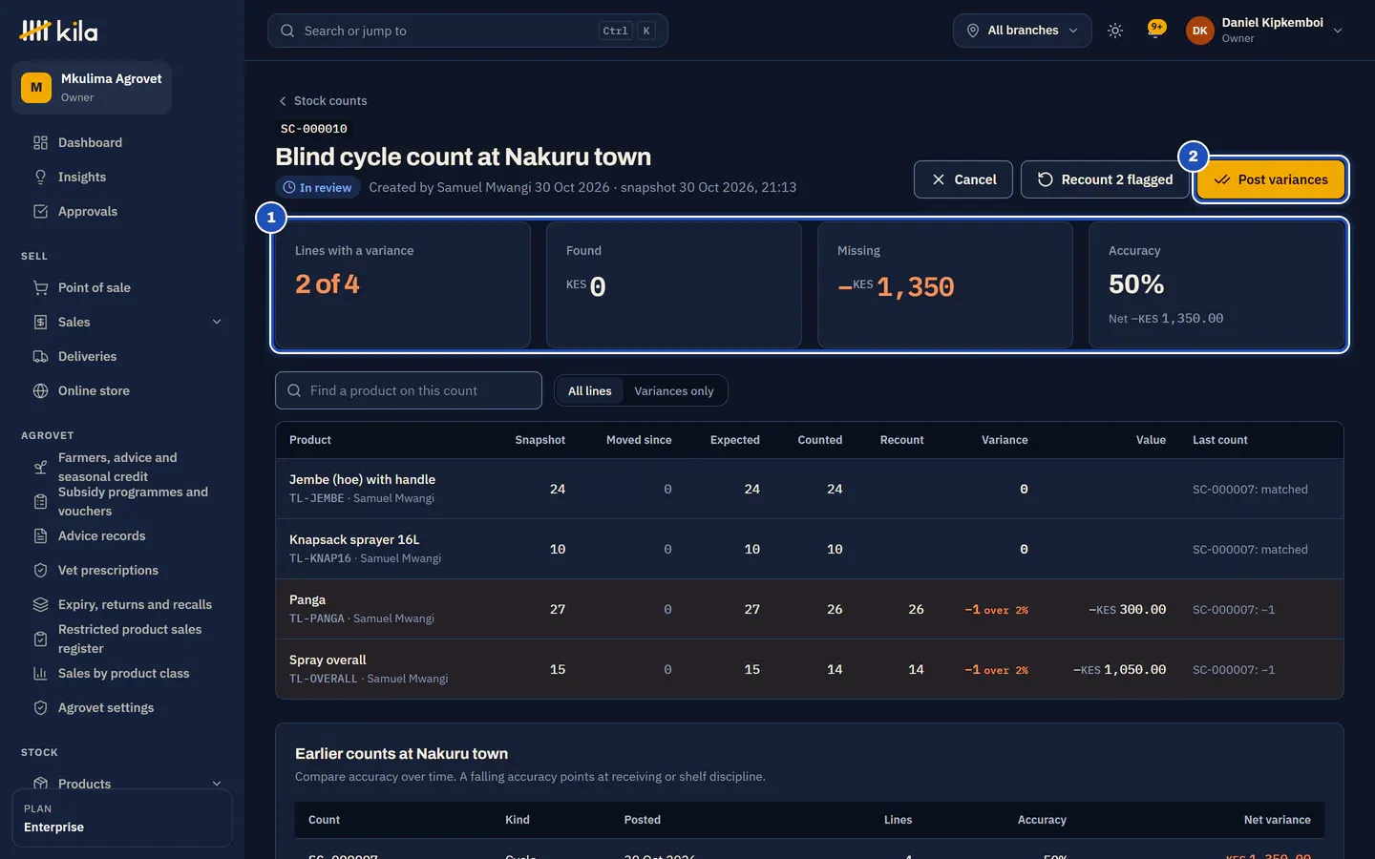This screenshot has height=859, width=1375.
Task: Click the Vet prescriptions shield icon
Action: point(40,570)
